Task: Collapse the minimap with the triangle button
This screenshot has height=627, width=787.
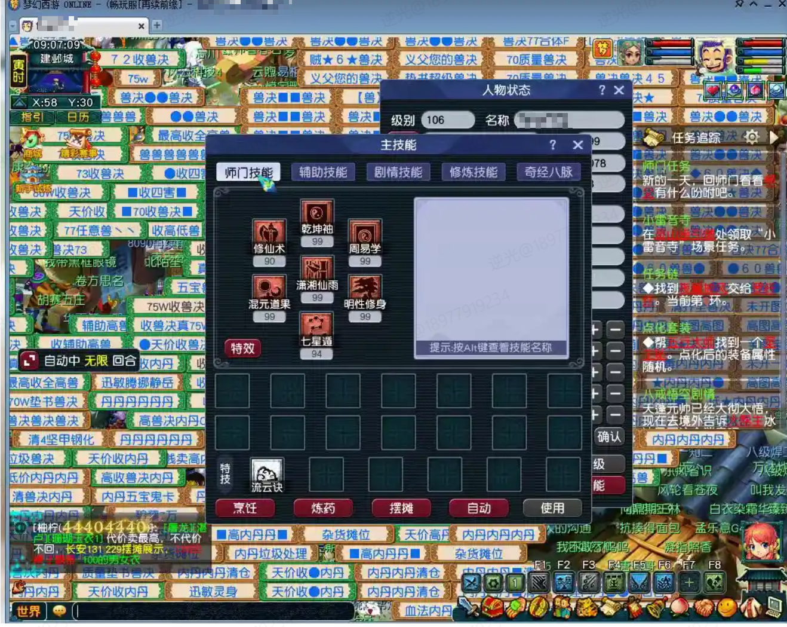Action: (x=20, y=102)
